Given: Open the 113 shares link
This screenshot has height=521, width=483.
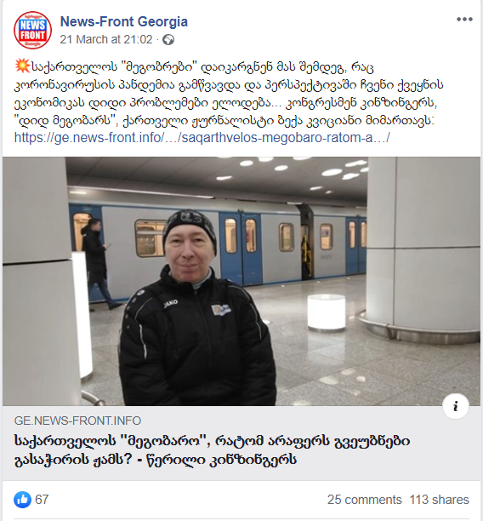Looking at the screenshot, I should pos(439,500).
